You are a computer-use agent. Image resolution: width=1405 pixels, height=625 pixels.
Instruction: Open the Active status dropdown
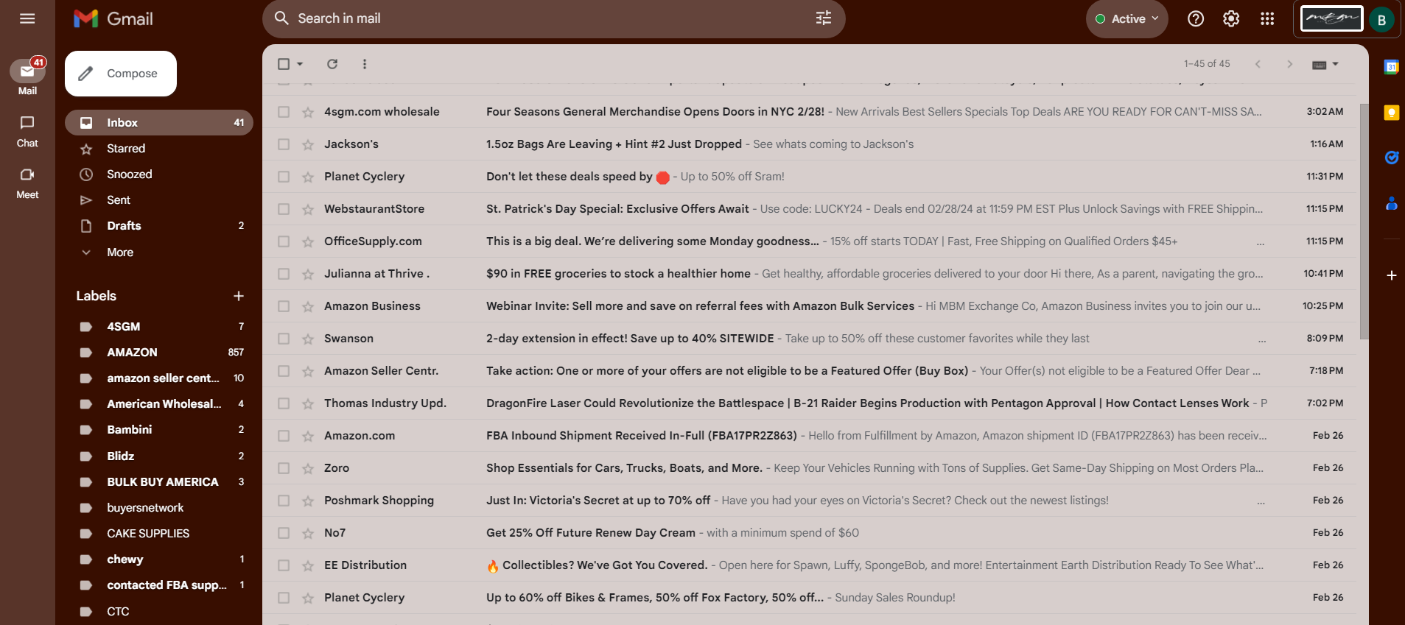pos(1127,19)
